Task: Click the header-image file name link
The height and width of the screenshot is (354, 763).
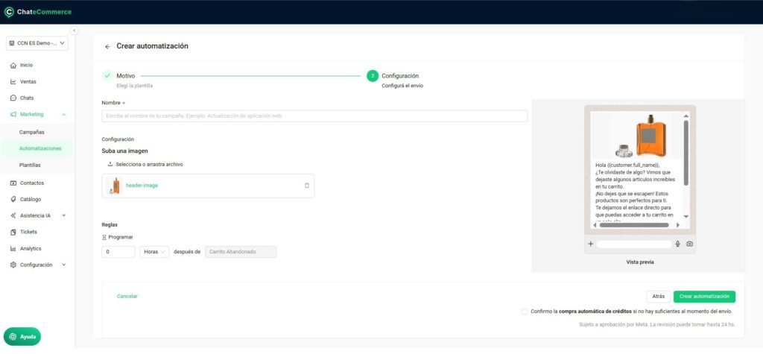Action: click(x=142, y=186)
